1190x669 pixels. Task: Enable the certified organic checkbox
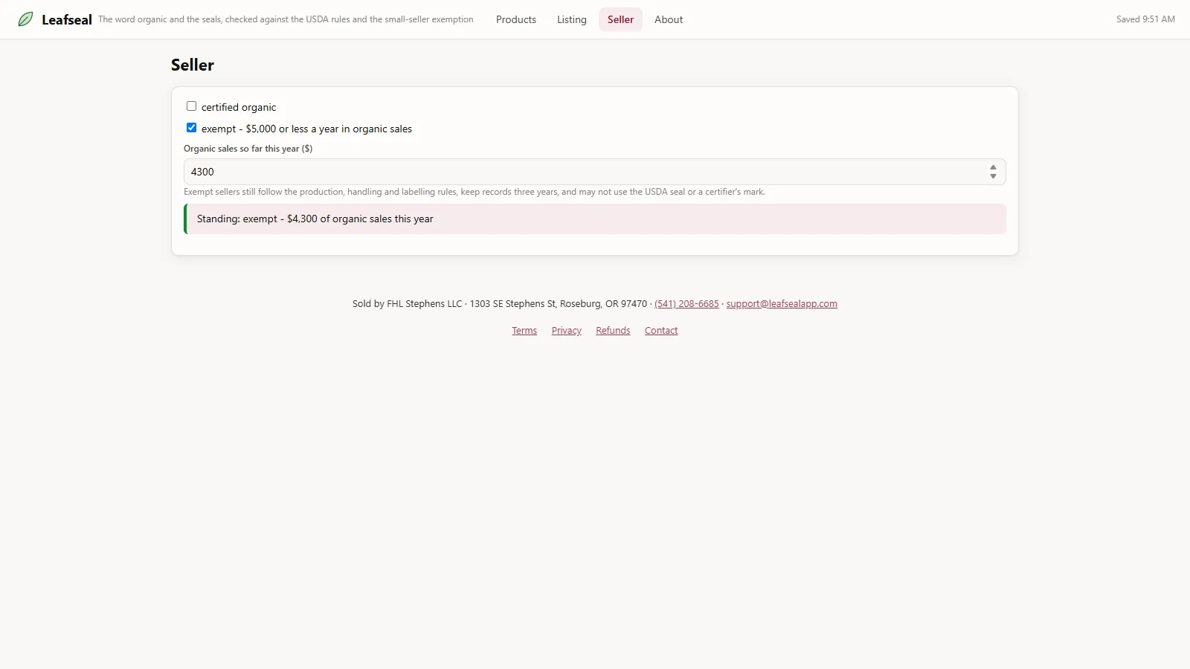[191, 106]
